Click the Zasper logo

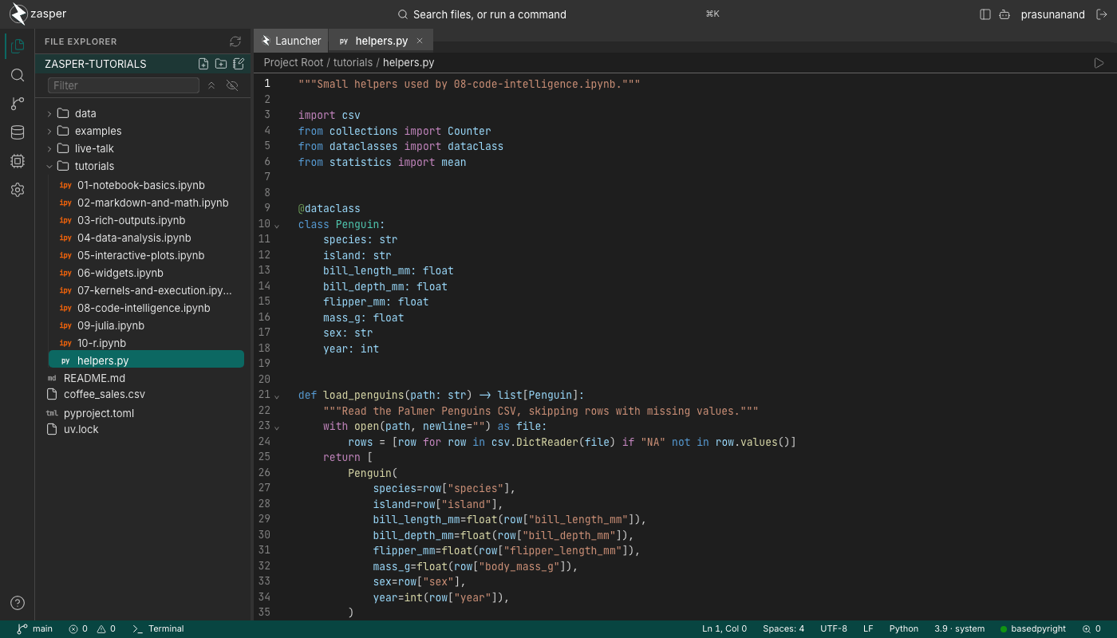(37, 14)
